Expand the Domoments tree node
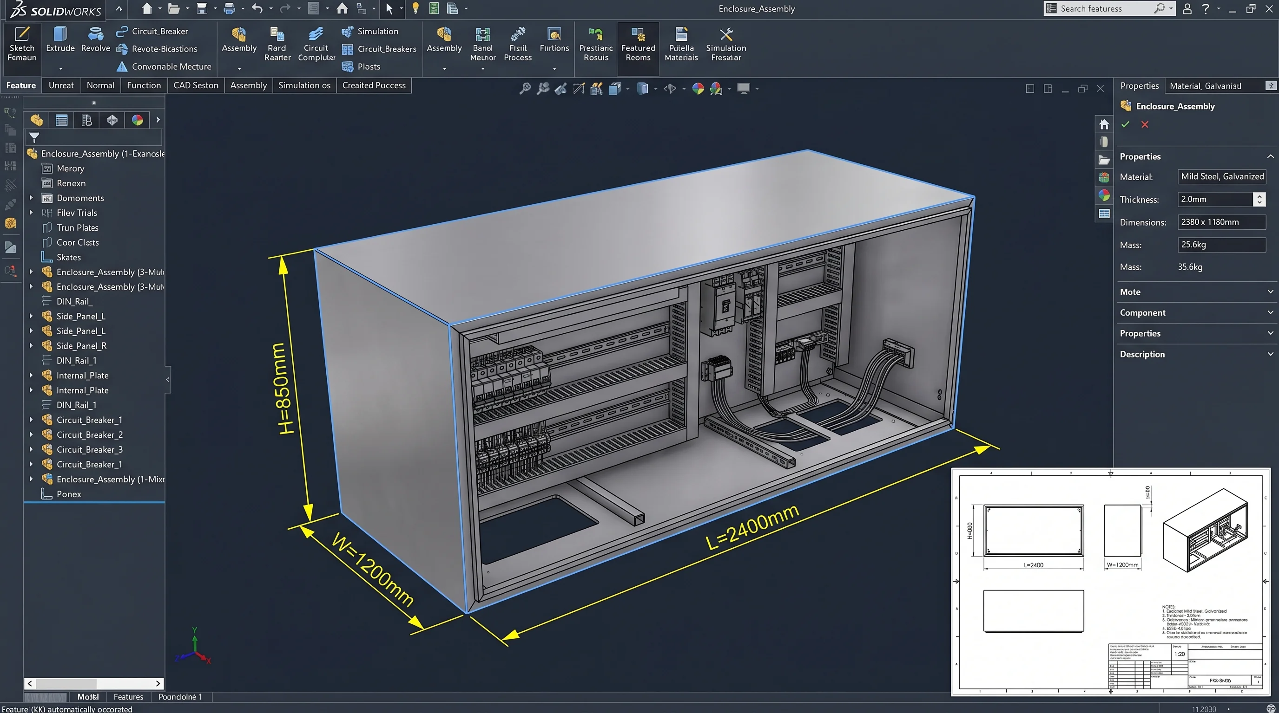1279x713 pixels. [x=31, y=198]
